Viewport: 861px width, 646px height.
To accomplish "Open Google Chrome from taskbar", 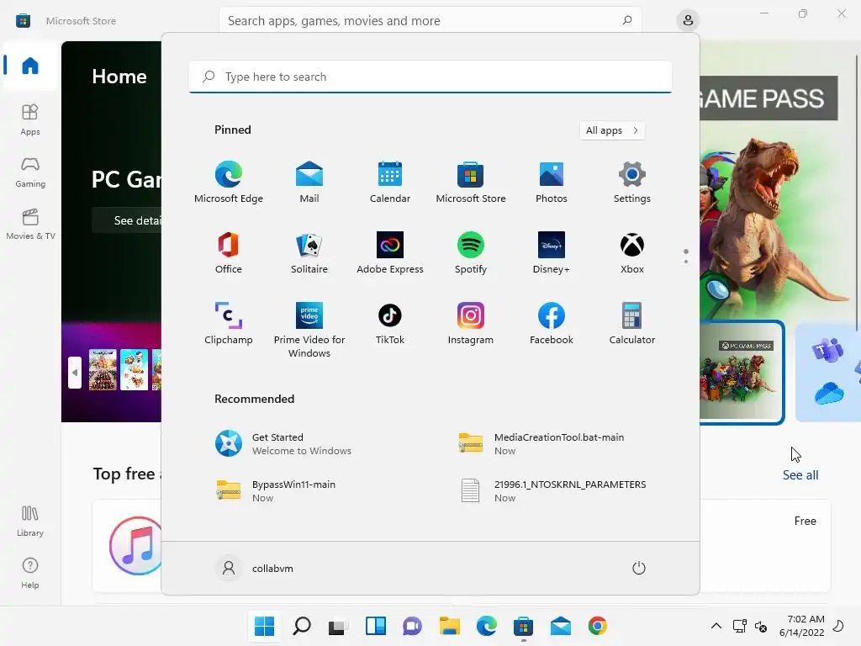I will [x=598, y=626].
